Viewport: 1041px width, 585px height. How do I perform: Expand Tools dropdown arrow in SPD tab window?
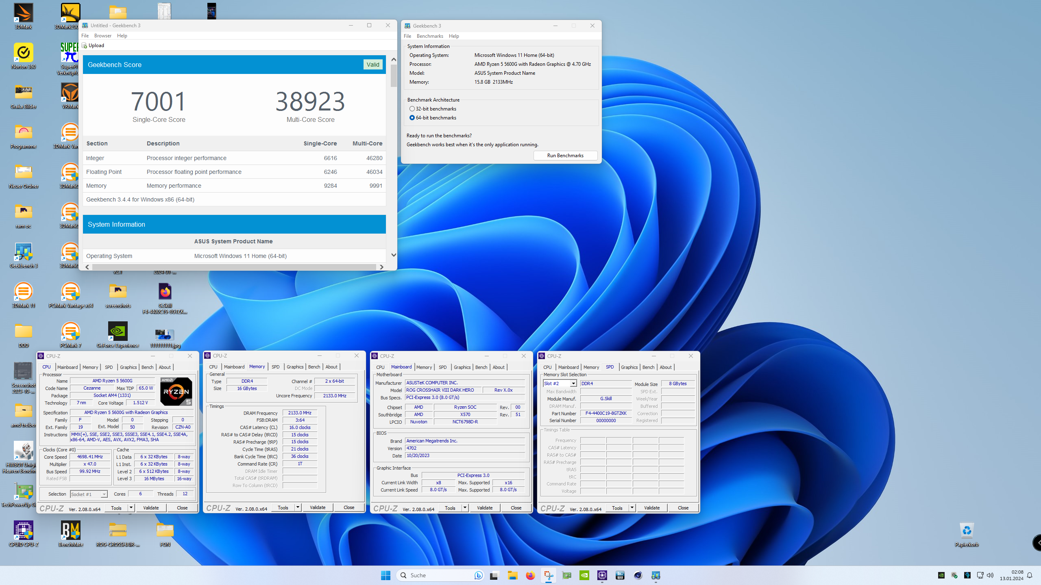coord(632,508)
